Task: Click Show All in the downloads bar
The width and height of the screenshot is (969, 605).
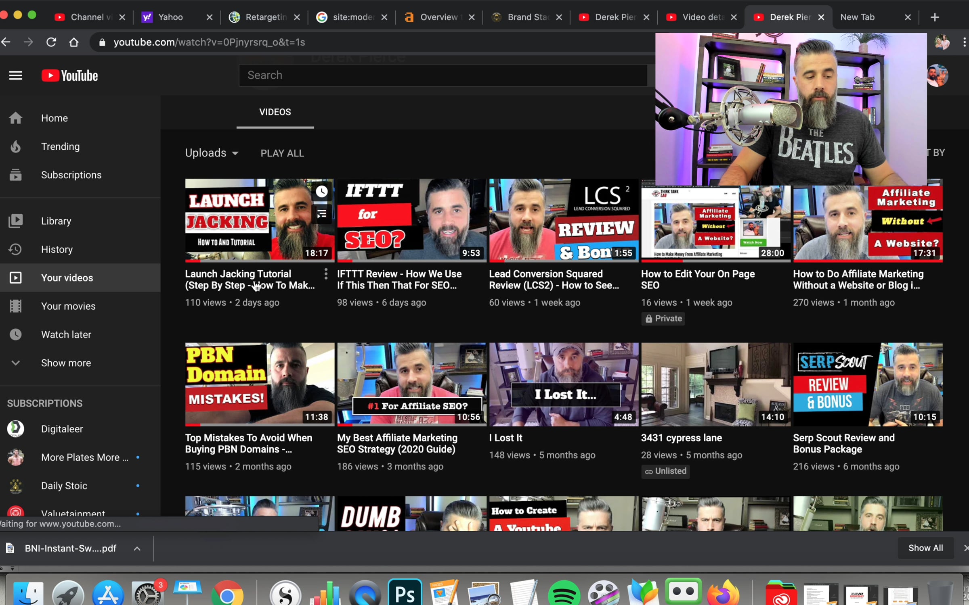Action: (x=925, y=548)
